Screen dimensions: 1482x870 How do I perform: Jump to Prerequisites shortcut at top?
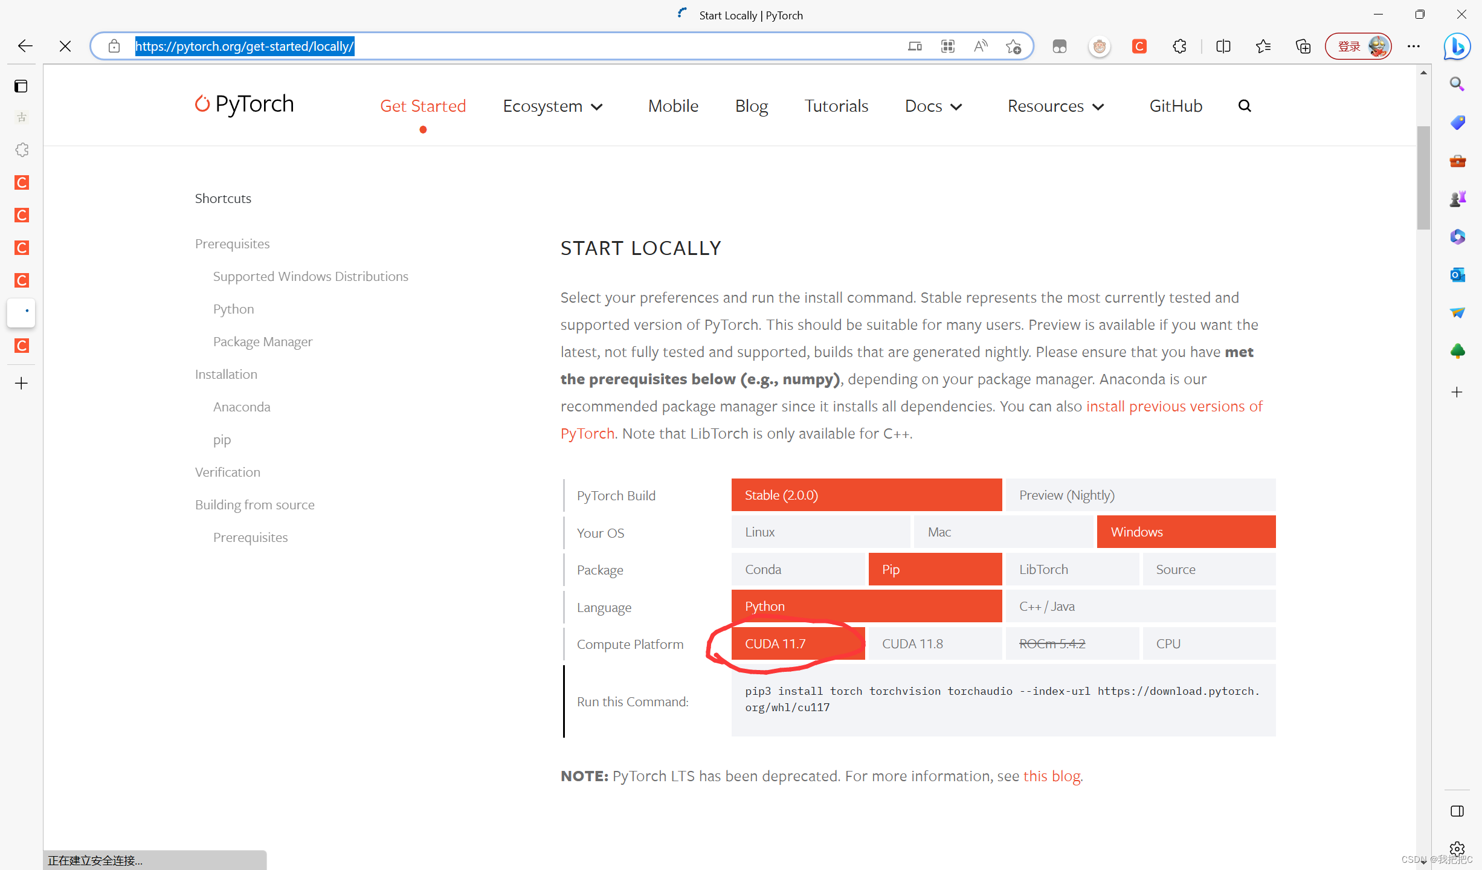(232, 243)
